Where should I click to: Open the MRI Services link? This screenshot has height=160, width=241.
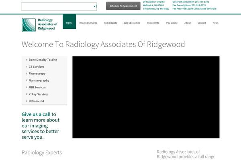click(x=37, y=87)
